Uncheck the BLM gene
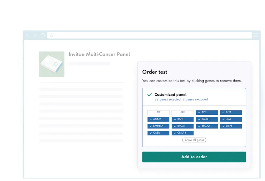265x181 pixels. pos(231,119)
